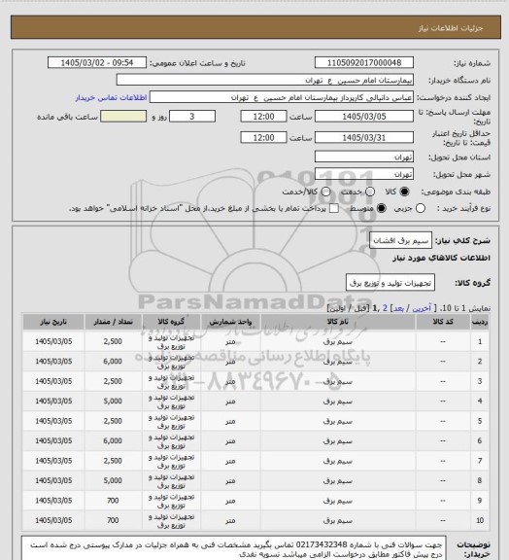Click سیم برق name in row 6
509x560 pixels.
338,441
